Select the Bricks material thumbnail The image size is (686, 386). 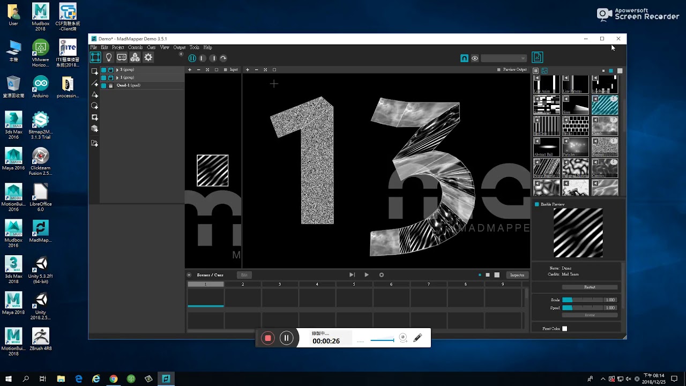(x=576, y=126)
